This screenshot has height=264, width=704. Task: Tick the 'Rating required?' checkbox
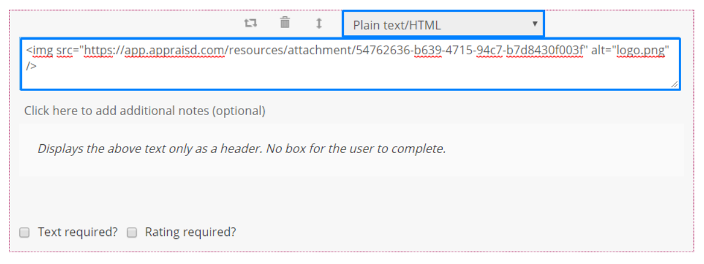132,232
